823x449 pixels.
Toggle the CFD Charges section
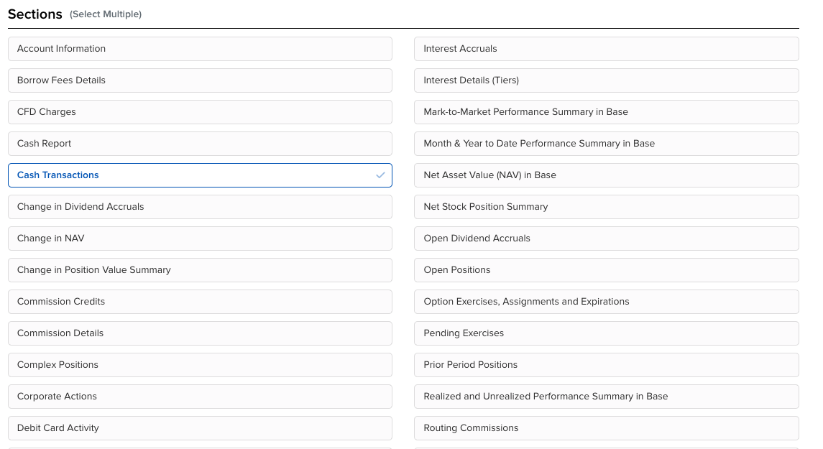coord(200,112)
